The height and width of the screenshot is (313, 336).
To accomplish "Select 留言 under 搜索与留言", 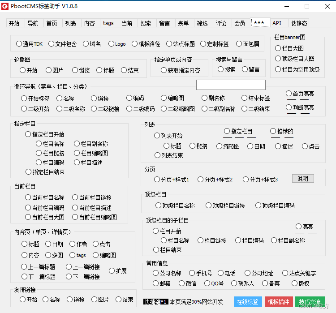I will 251,69.
